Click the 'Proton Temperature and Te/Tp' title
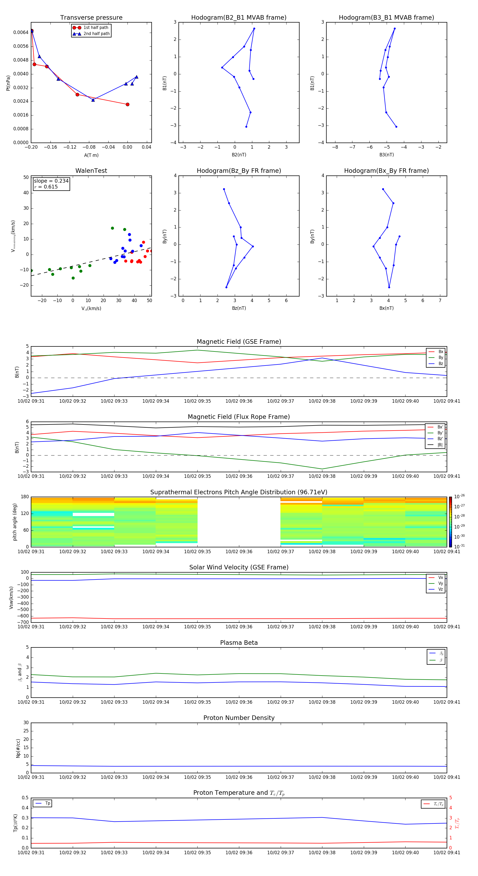The width and height of the screenshot is (478, 876). point(239,793)
